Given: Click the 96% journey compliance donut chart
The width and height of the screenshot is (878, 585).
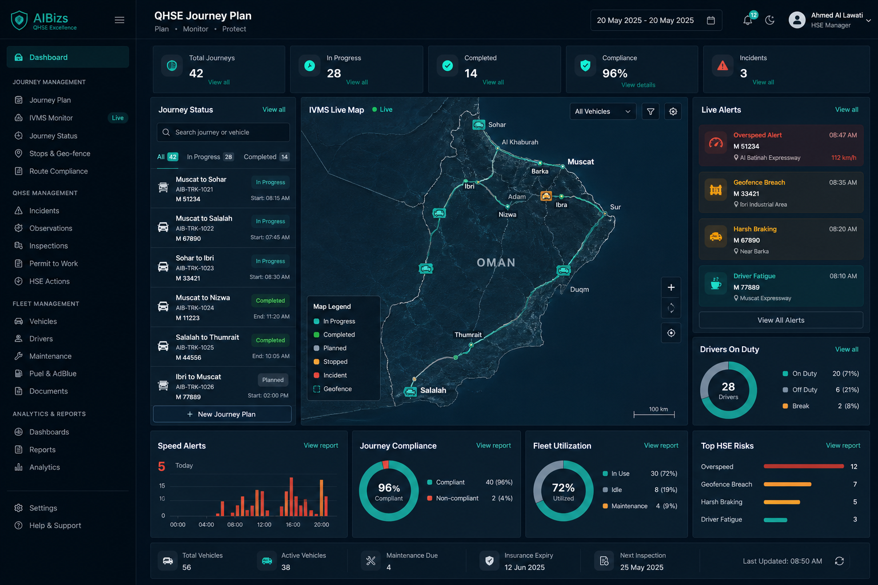Looking at the screenshot, I should click(389, 491).
